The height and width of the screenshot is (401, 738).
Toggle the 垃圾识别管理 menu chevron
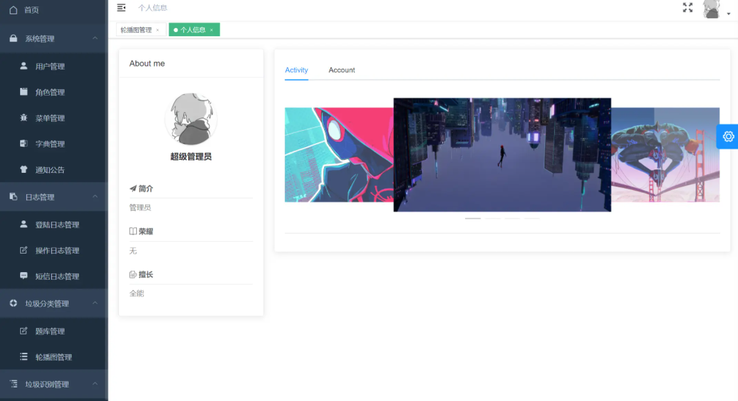pyautogui.click(x=95, y=384)
